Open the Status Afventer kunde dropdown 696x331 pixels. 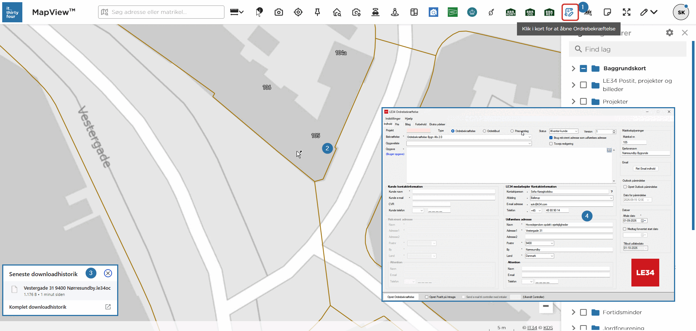pos(564,131)
